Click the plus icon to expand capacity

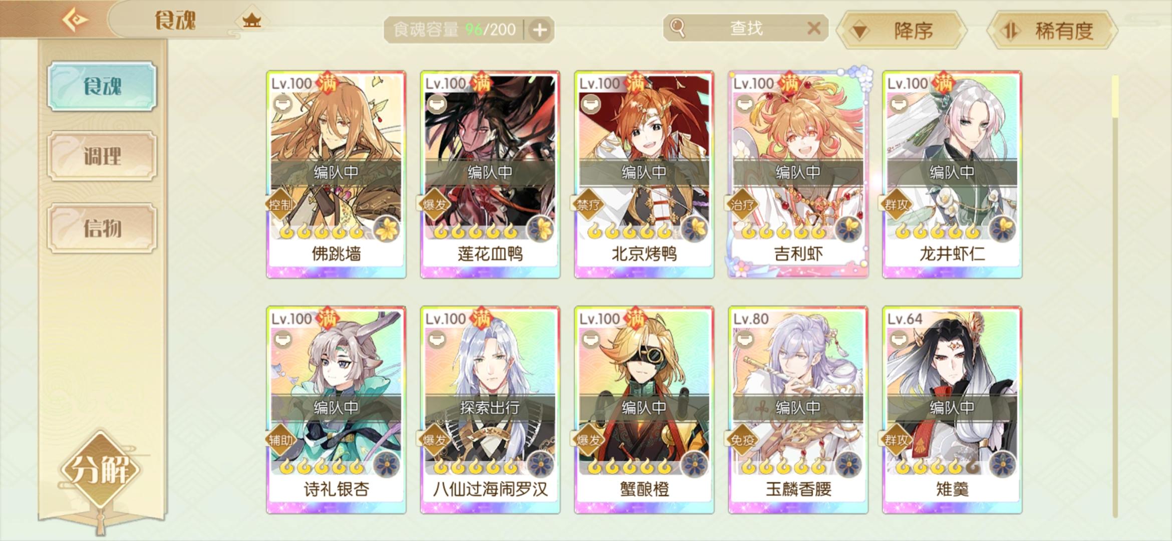tap(539, 30)
